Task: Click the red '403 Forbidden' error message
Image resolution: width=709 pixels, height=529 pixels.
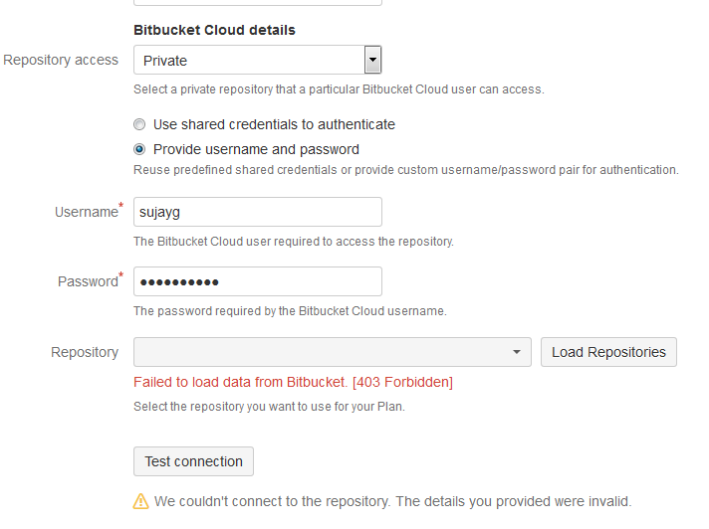Action: click(x=293, y=382)
